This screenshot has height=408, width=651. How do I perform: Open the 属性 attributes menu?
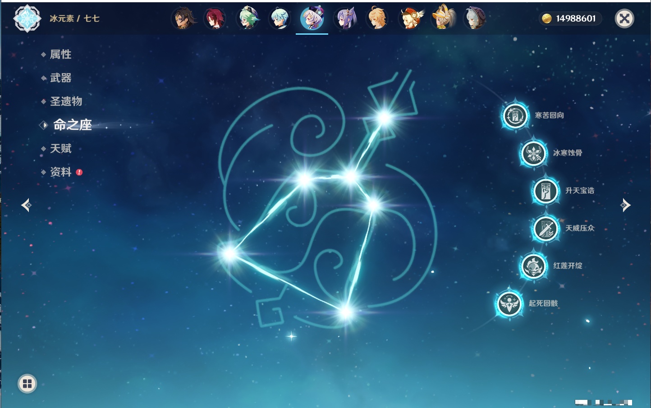pyautogui.click(x=60, y=55)
